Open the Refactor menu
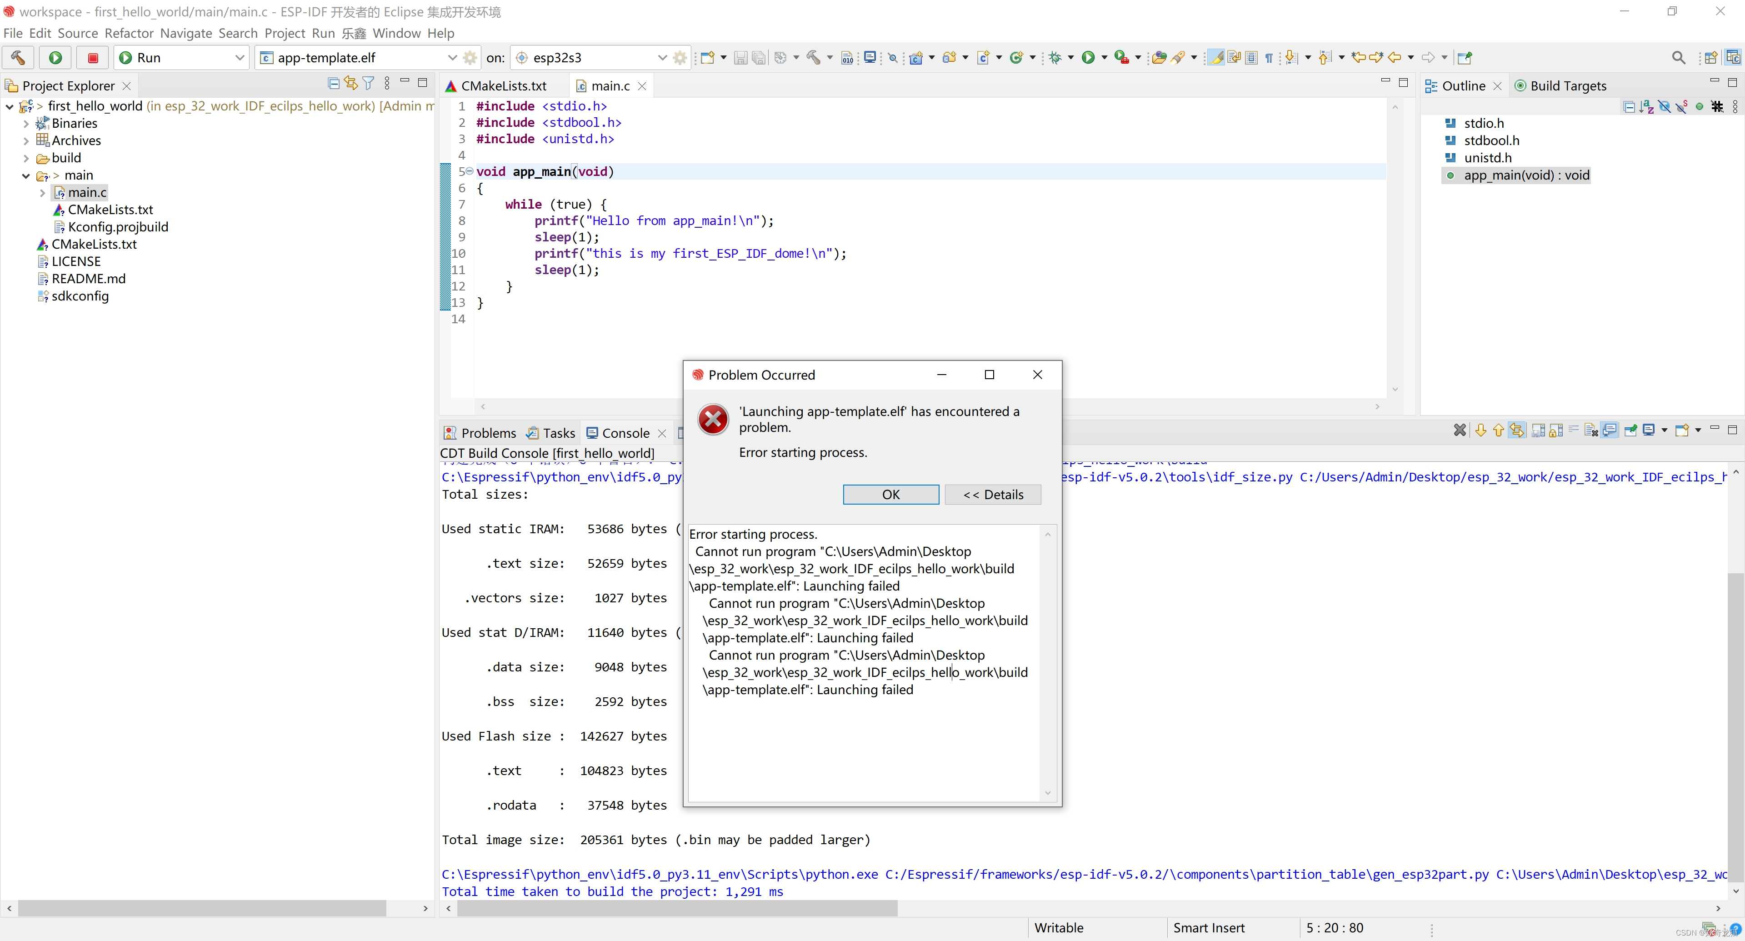 pyautogui.click(x=129, y=33)
